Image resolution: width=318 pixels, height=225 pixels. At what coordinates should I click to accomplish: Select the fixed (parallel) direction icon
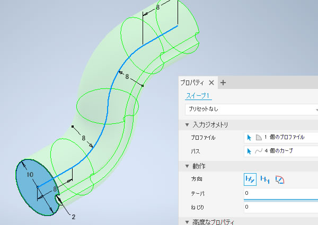click(265, 179)
